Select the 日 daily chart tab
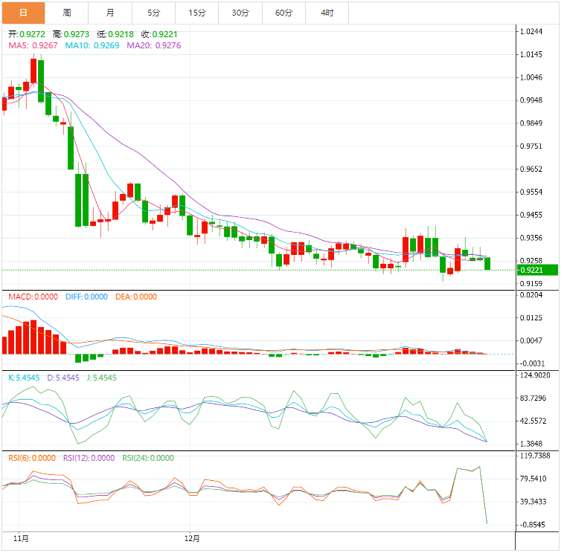564x553 pixels. click(23, 13)
